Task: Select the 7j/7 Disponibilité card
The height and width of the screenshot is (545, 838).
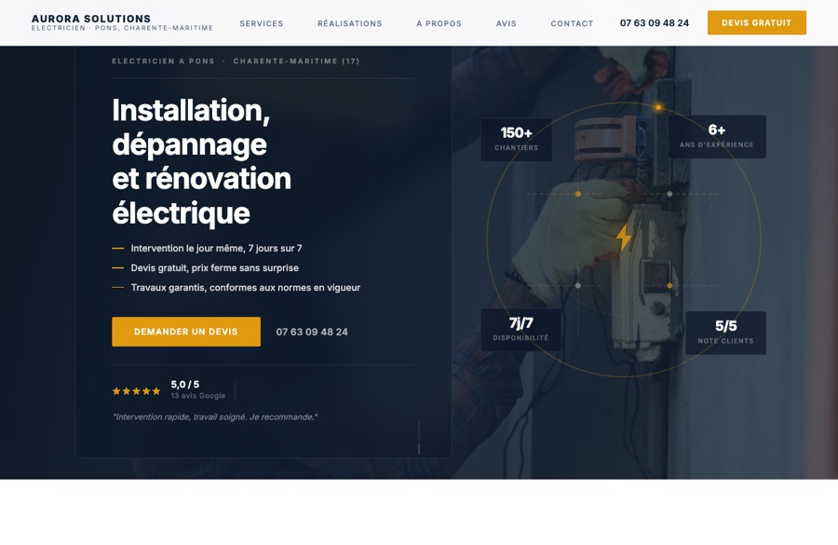Action: tap(520, 330)
